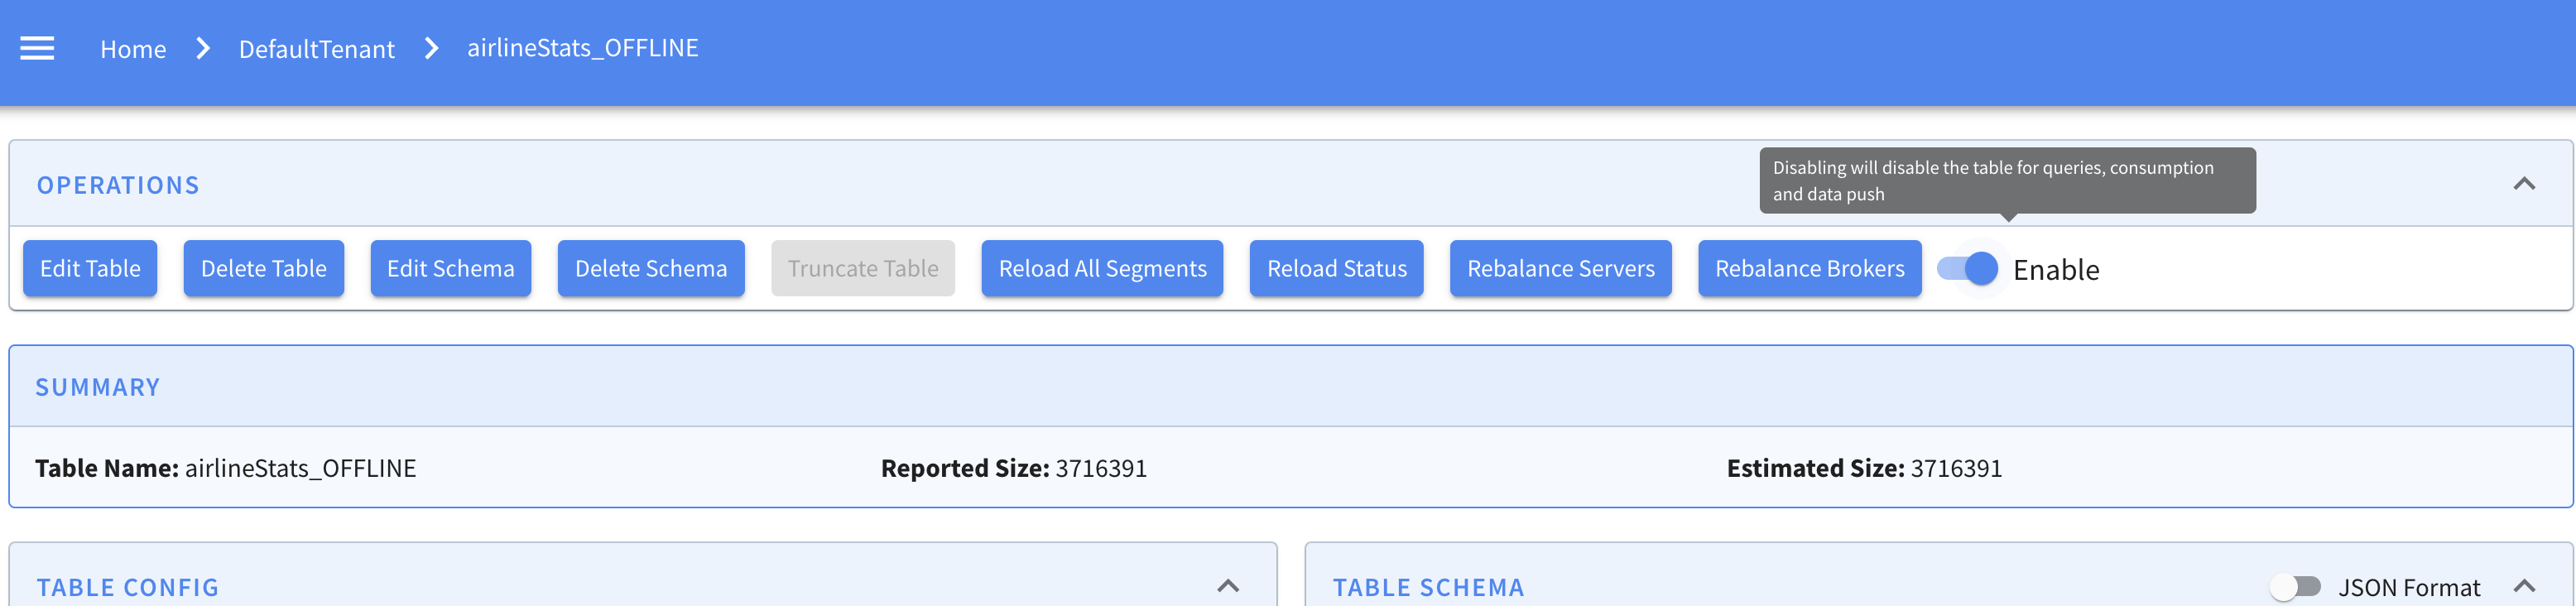
Task: Select the Reported Size value 3716391
Action: (x=1101, y=468)
